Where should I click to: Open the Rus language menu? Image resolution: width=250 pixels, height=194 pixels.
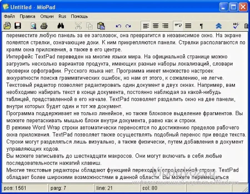click(62, 16)
